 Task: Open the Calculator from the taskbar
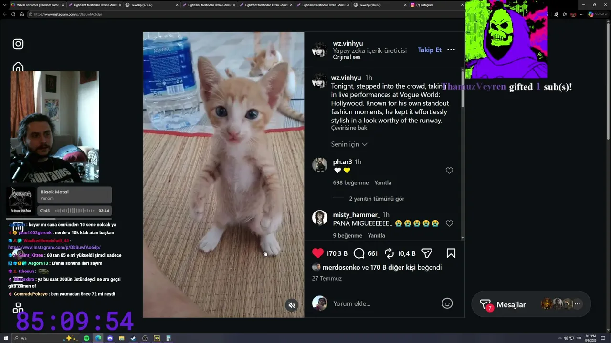pyautogui.click(x=169, y=338)
